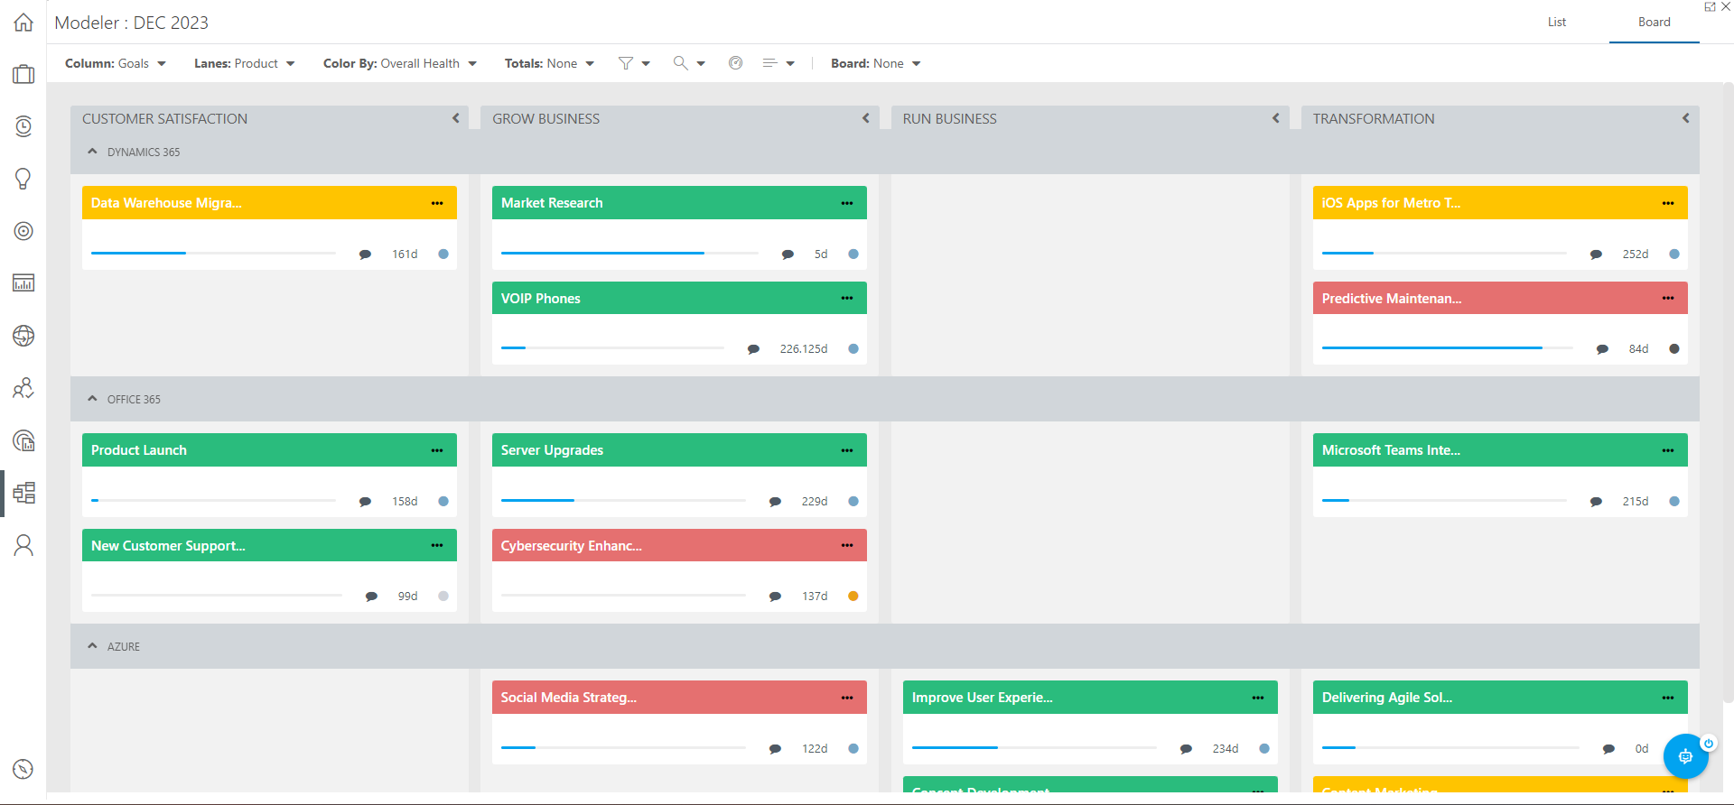Open the user profile sidebar icon
The image size is (1734, 805).
click(23, 545)
